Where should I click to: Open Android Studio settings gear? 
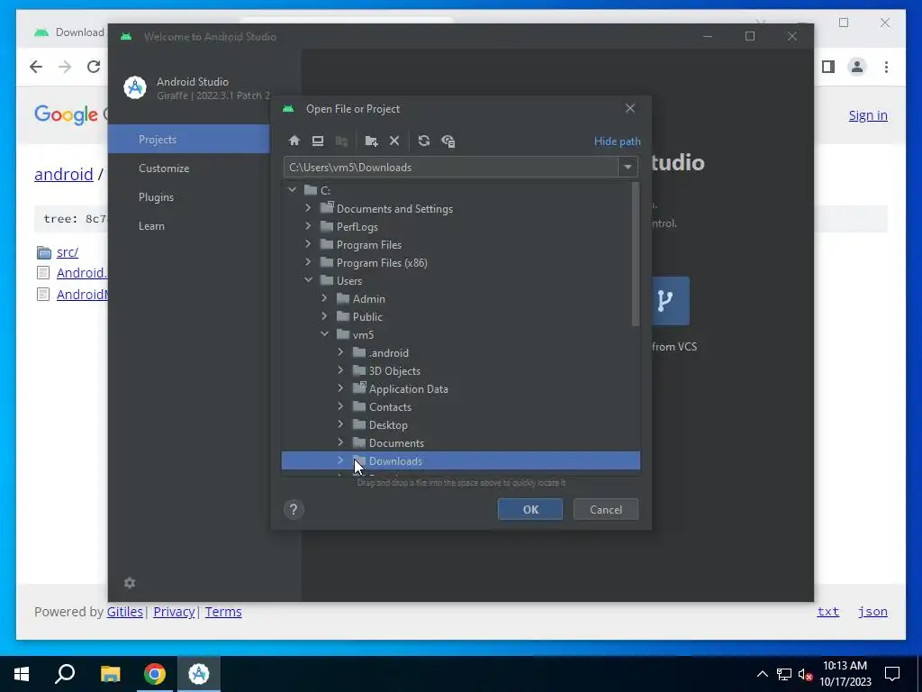pos(130,583)
